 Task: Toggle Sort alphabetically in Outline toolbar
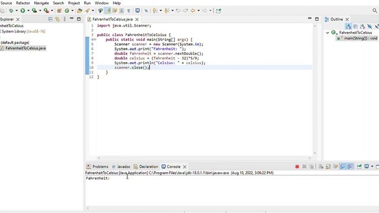348,27
